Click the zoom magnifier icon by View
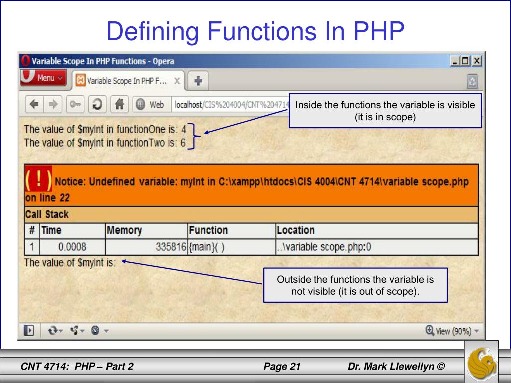511x383 pixels. pyautogui.click(x=430, y=330)
